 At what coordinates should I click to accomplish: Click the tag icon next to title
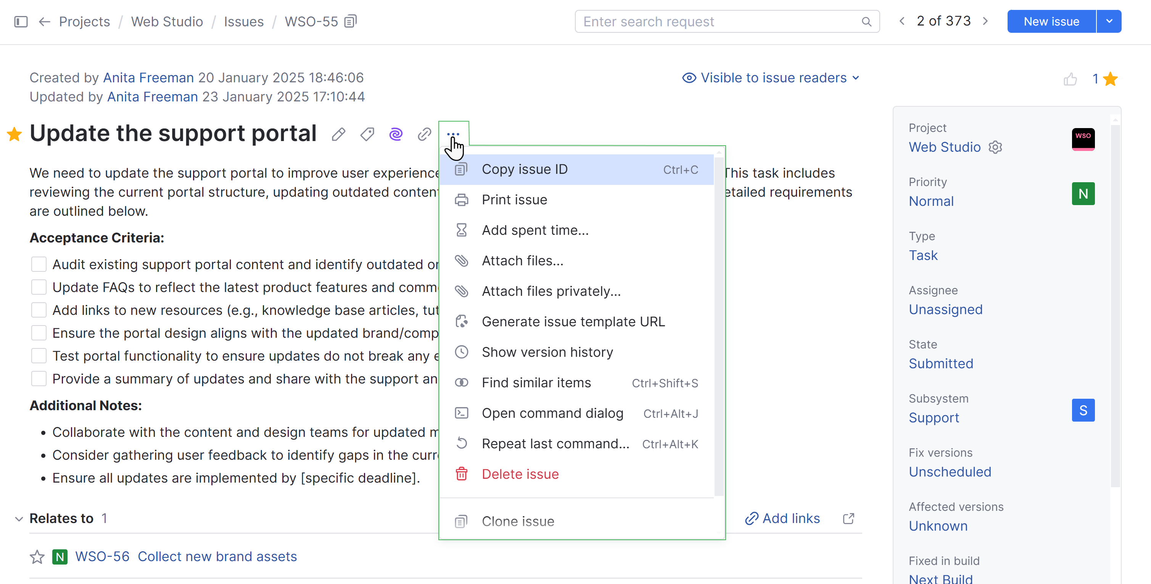click(367, 134)
